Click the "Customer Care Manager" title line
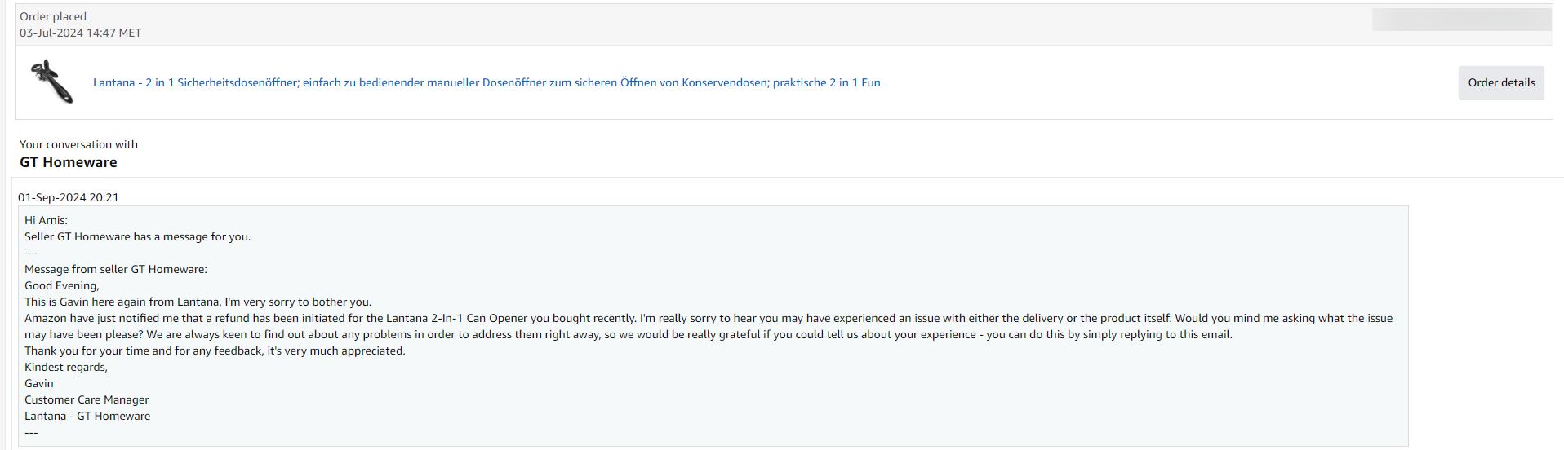Image resolution: width=1564 pixels, height=450 pixels. point(87,399)
